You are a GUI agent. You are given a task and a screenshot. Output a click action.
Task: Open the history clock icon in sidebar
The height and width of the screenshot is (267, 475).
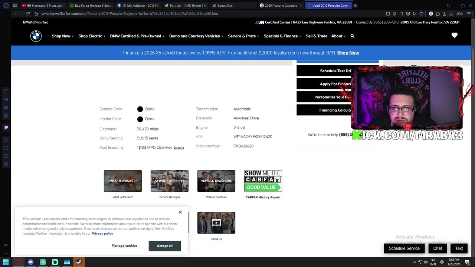coord(6,148)
